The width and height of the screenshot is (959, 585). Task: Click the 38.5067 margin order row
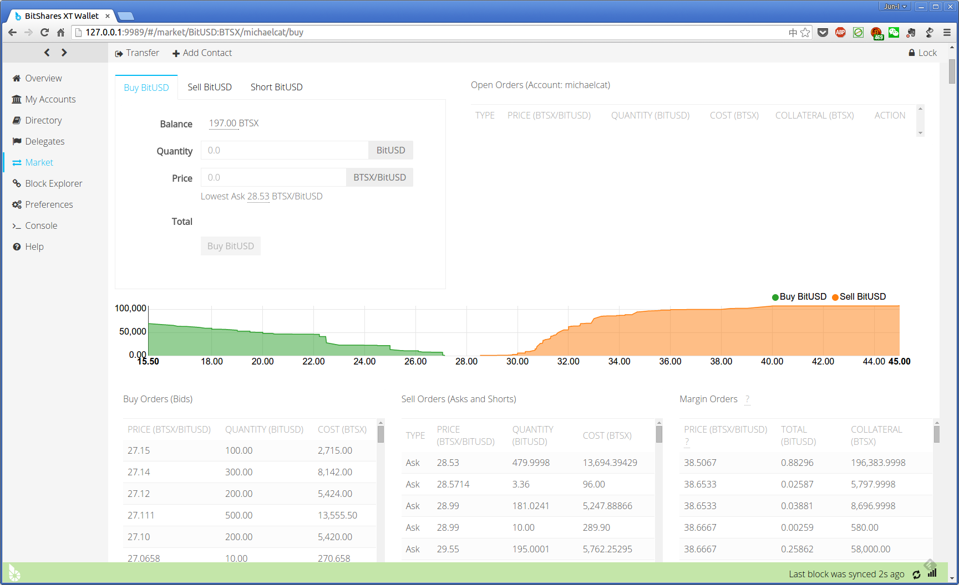(806, 463)
